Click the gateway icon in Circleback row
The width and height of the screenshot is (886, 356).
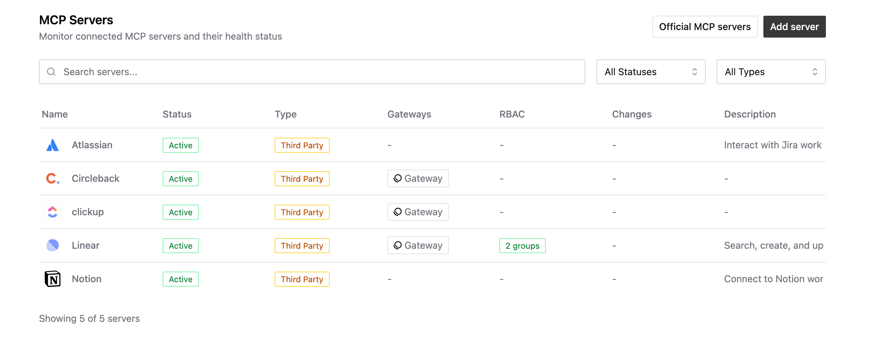[398, 179]
